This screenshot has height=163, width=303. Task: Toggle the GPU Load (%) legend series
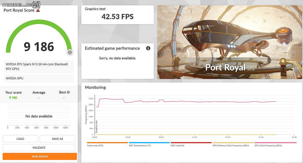pos(191,144)
